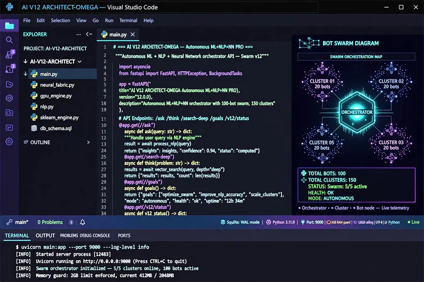Switch to the PORTS panel tab
The image size is (424, 282).
(124, 236)
